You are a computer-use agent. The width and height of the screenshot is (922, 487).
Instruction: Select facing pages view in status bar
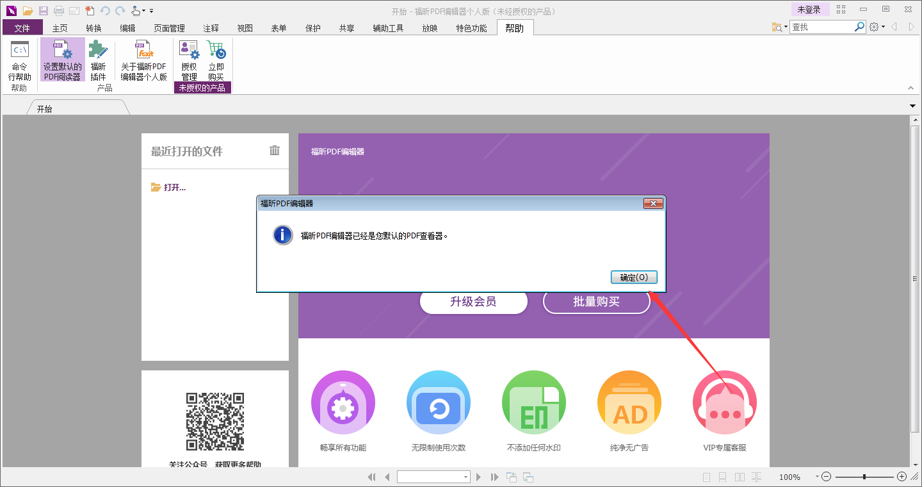(740, 476)
